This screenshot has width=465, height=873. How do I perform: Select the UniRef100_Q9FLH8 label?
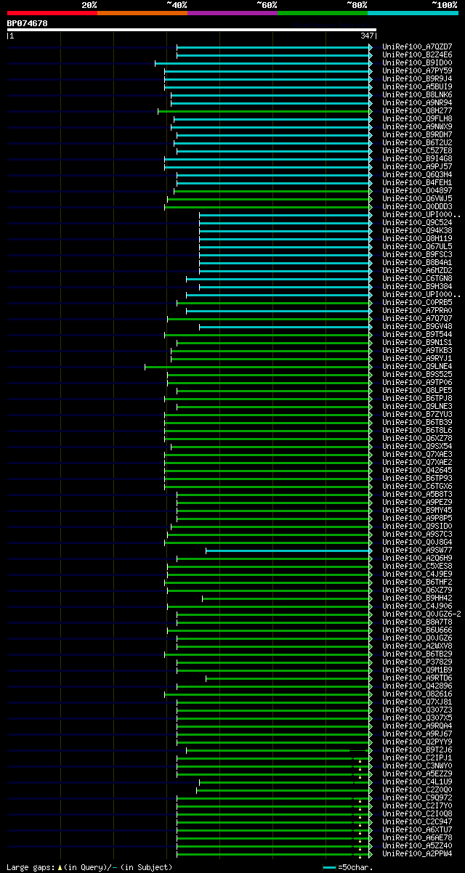point(417,118)
